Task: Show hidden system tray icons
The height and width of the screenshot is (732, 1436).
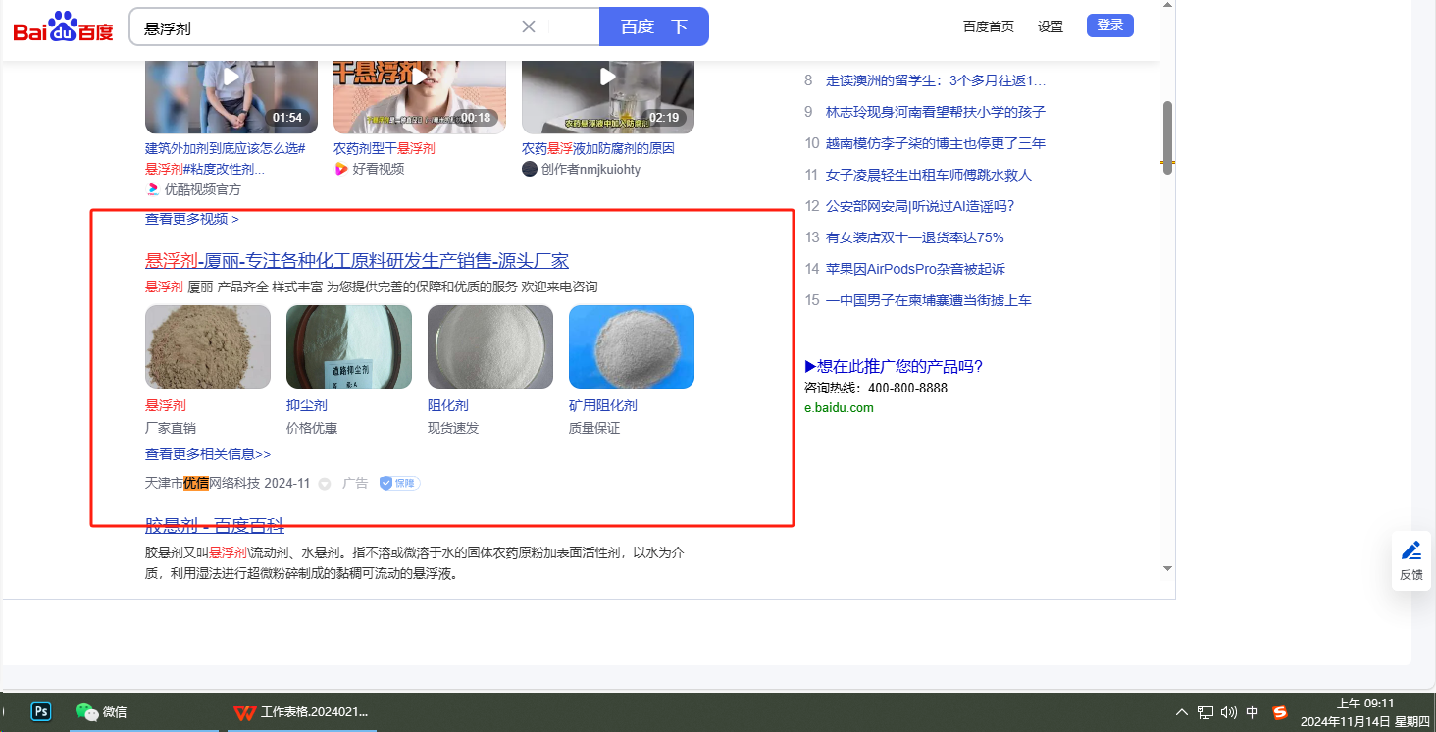Action: [x=1182, y=712]
